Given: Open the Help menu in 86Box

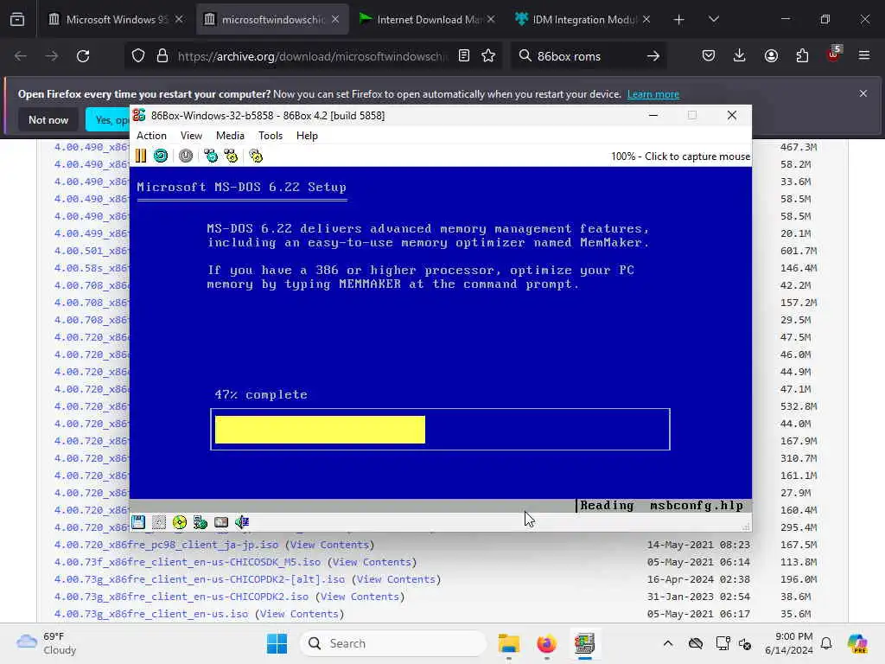Looking at the screenshot, I should pyautogui.click(x=307, y=136).
